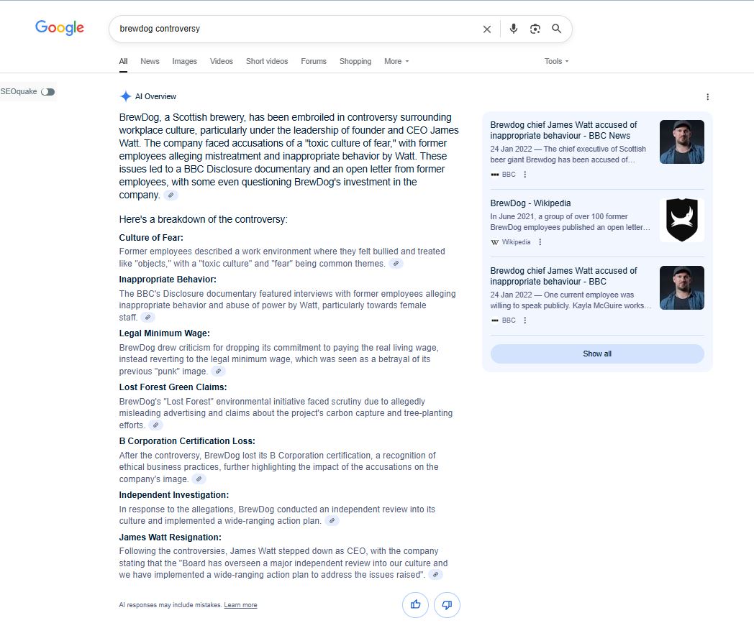The image size is (754, 623).
Task: Switch to the Shopping tab
Action: click(x=355, y=62)
